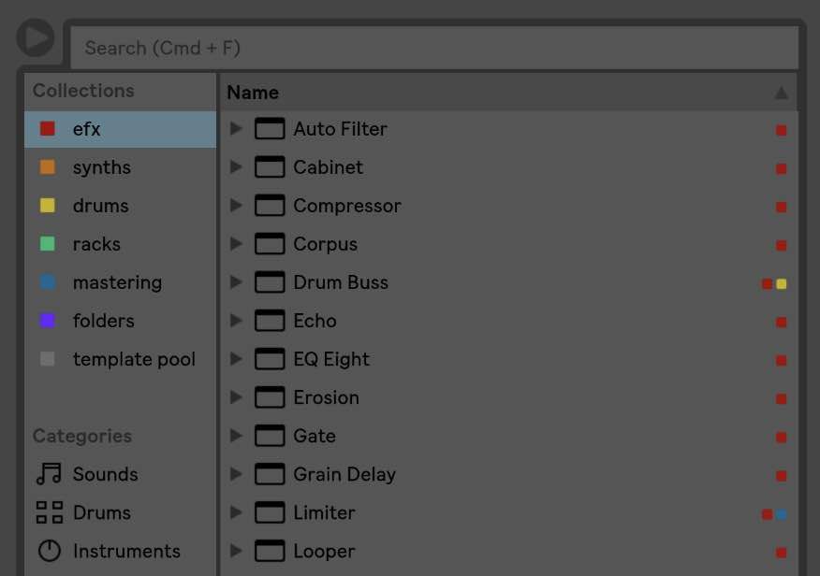Screen dimensions: 820x576
Task: Expand the Erosion device
Action: (x=236, y=397)
